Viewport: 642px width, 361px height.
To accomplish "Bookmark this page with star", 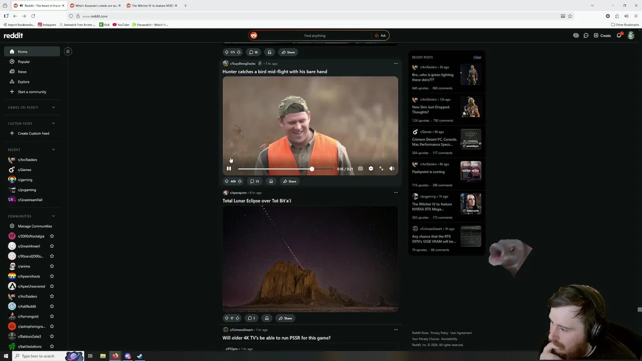I will point(570,16).
